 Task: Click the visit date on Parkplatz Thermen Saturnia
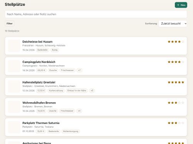tap(28, 131)
